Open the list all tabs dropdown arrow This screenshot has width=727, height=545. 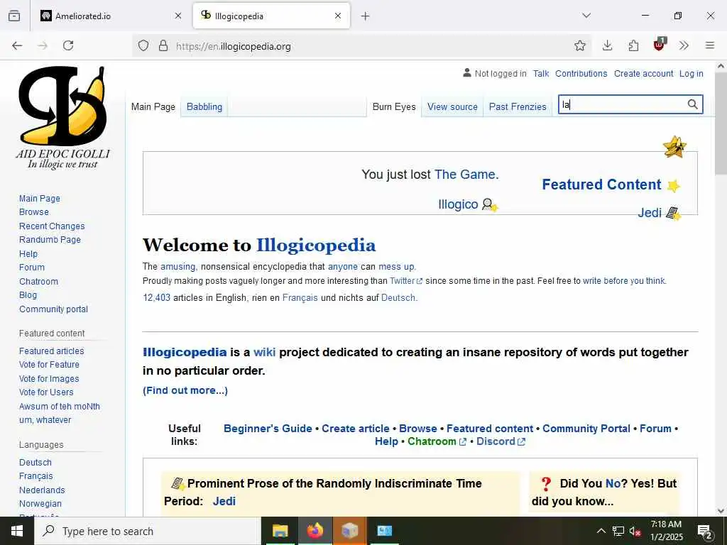pos(586,16)
